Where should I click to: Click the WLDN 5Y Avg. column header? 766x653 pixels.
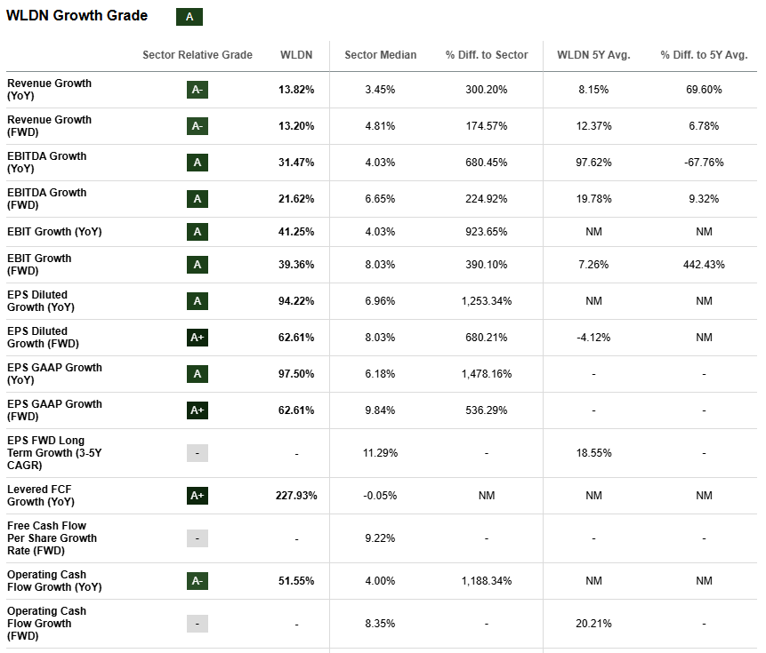coord(593,55)
